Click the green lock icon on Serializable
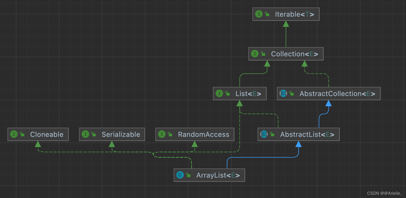The image size is (406, 198). coord(94,134)
